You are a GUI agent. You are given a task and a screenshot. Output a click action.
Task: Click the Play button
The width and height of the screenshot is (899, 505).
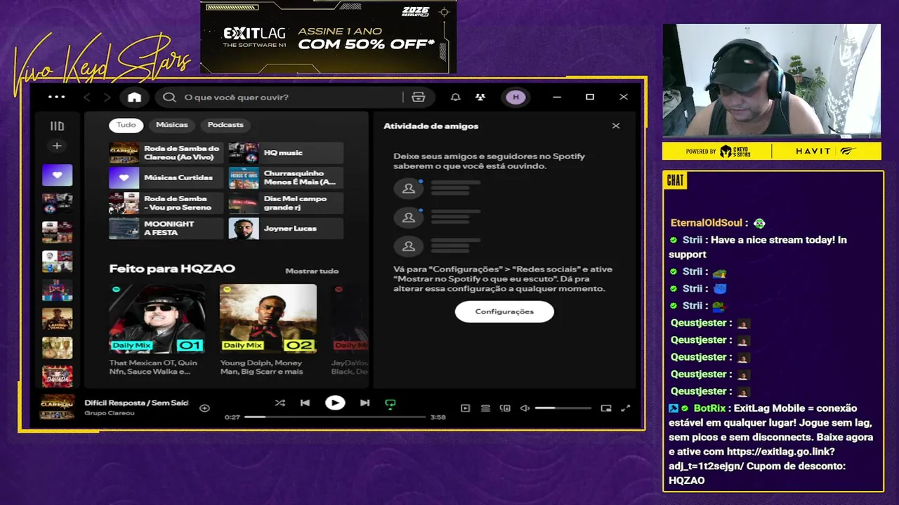tap(335, 403)
